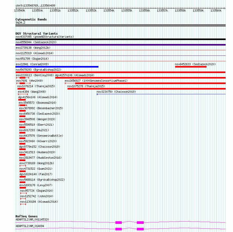Screen dimensions: 233x232
Task: Click first magenta exon of NM_001145320
Action: coord(119,223)
